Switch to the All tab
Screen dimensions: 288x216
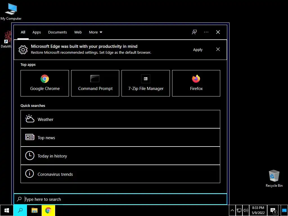23,32
